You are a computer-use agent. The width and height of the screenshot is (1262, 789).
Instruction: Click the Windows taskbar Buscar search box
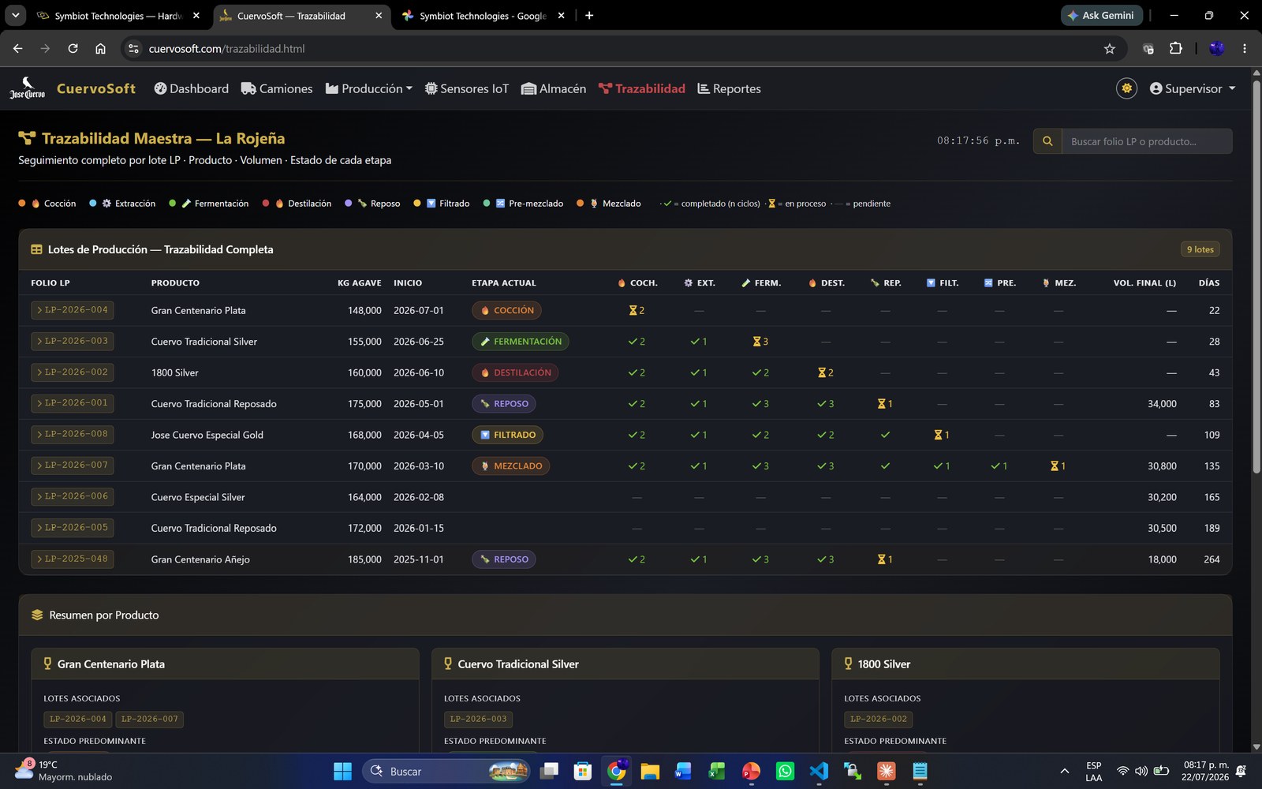[446, 771]
